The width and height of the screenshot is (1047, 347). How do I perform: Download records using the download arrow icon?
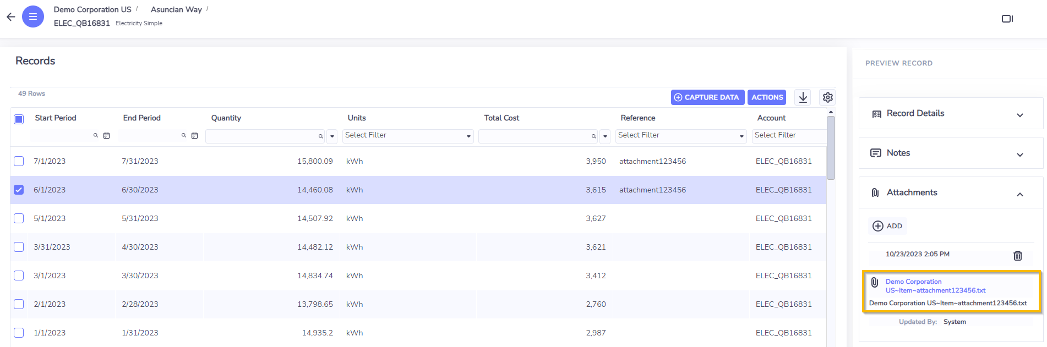point(803,97)
